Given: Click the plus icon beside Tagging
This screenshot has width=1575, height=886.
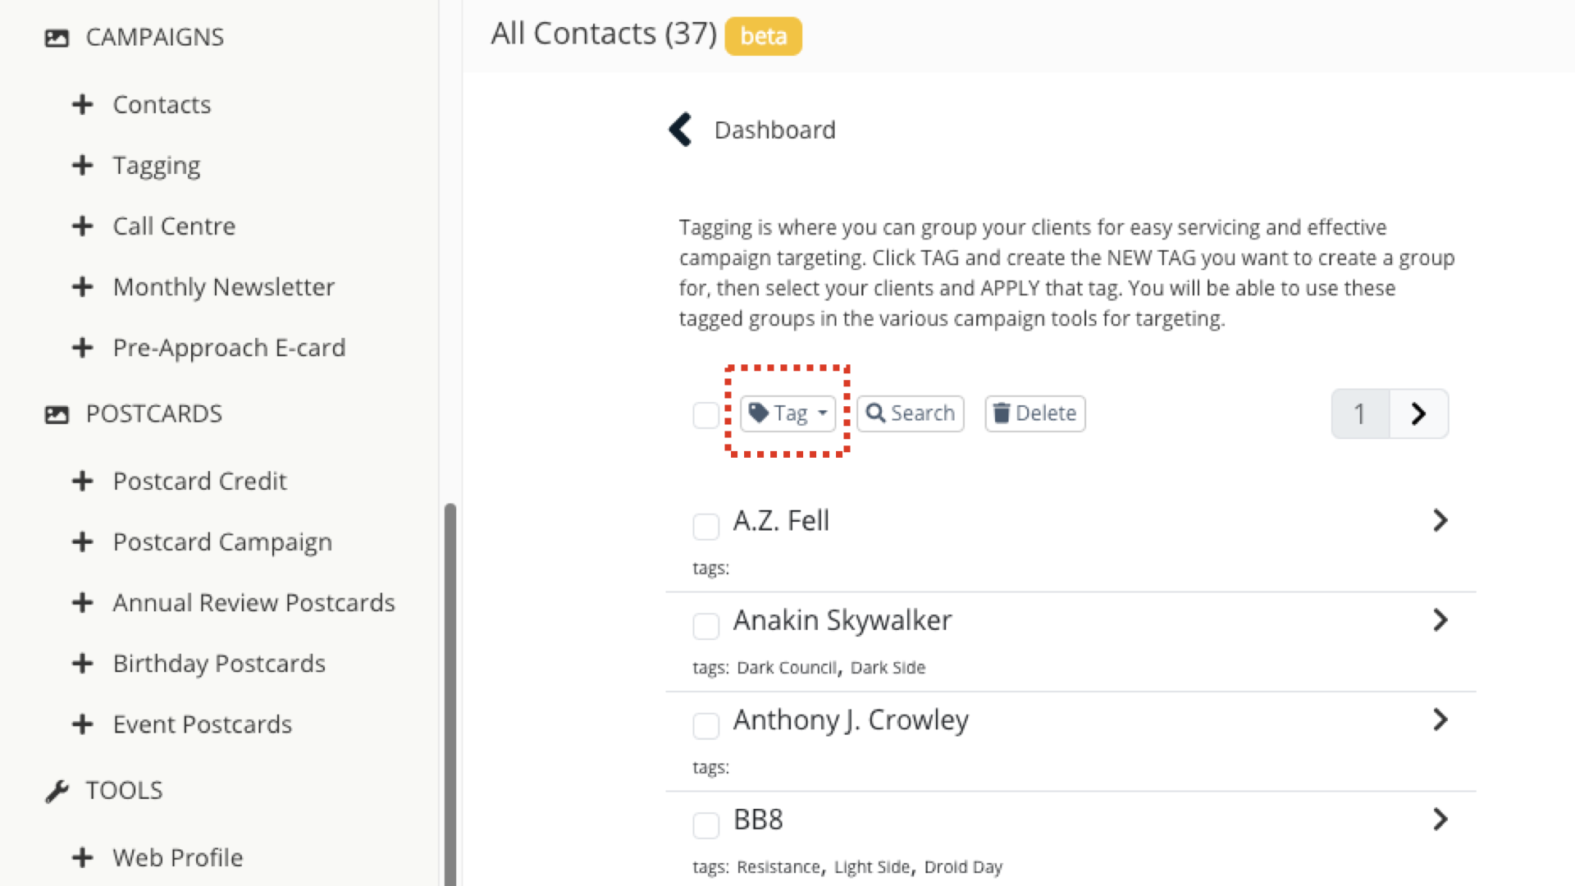Looking at the screenshot, I should (x=82, y=165).
